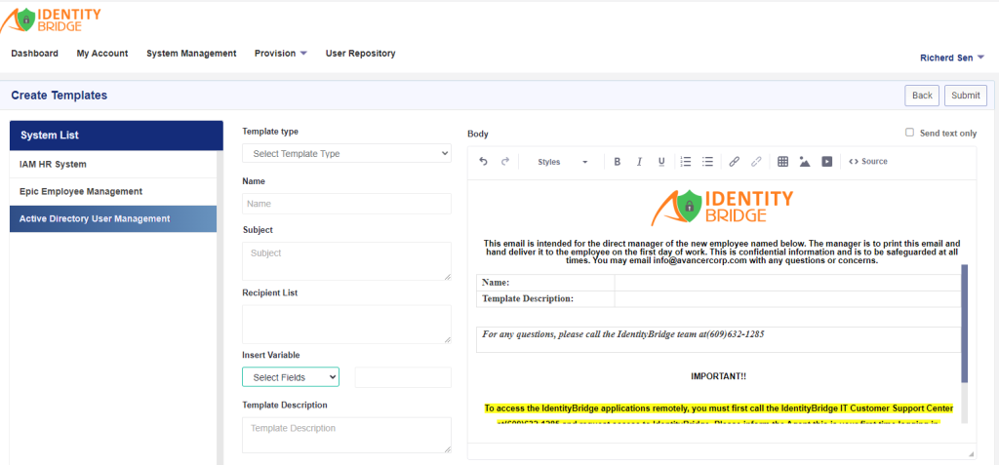The width and height of the screenshot is (999, 465).
Task: Click the Name input field
Action: pos(346,204)
